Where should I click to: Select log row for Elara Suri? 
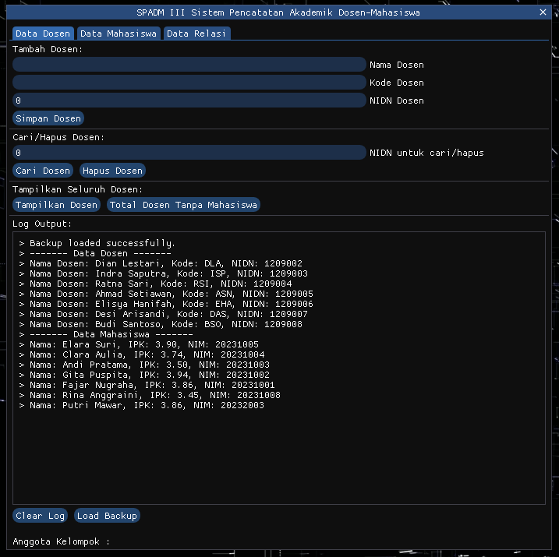(x=139, y=345)
